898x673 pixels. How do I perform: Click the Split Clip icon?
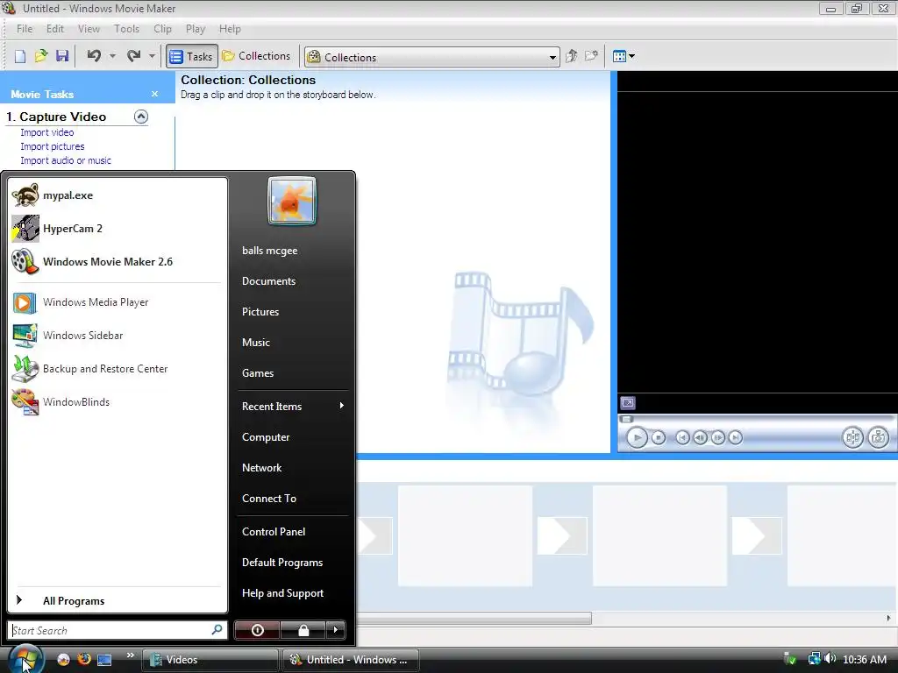(x=852, y=438)
